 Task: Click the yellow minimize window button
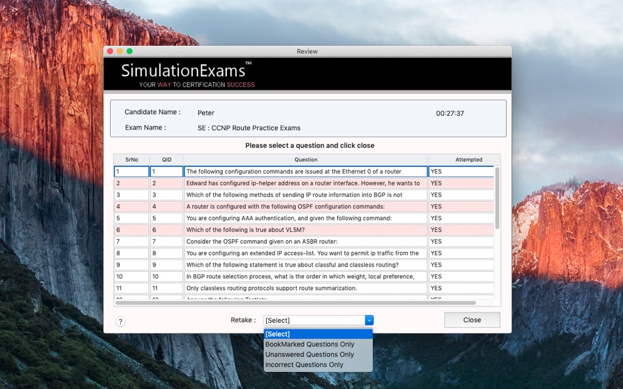click(x=119, y=51)
